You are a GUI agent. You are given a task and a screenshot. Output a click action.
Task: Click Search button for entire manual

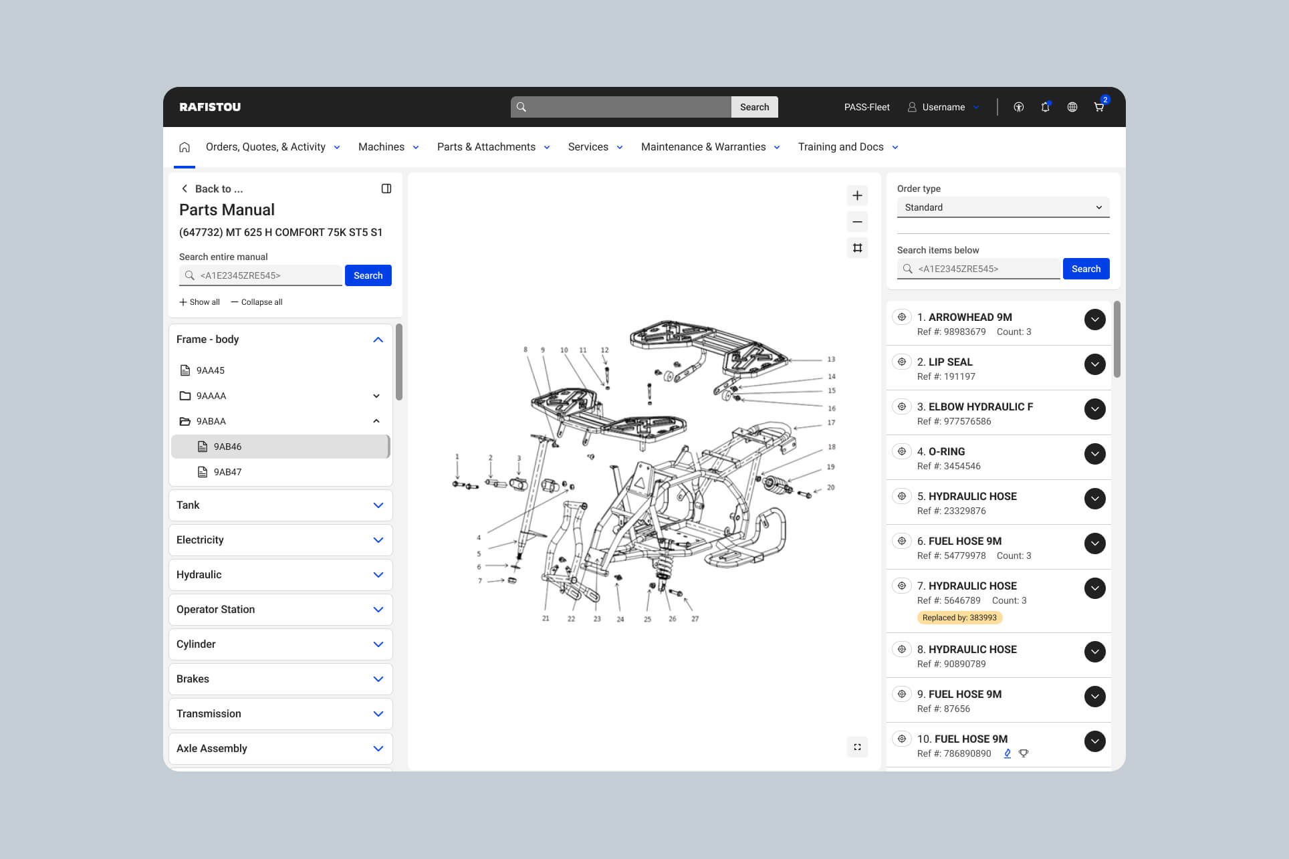coord(368,275)
